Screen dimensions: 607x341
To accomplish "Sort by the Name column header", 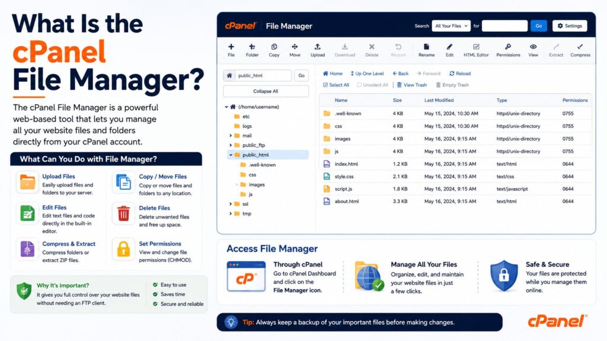I will click(x=341, y=100).
